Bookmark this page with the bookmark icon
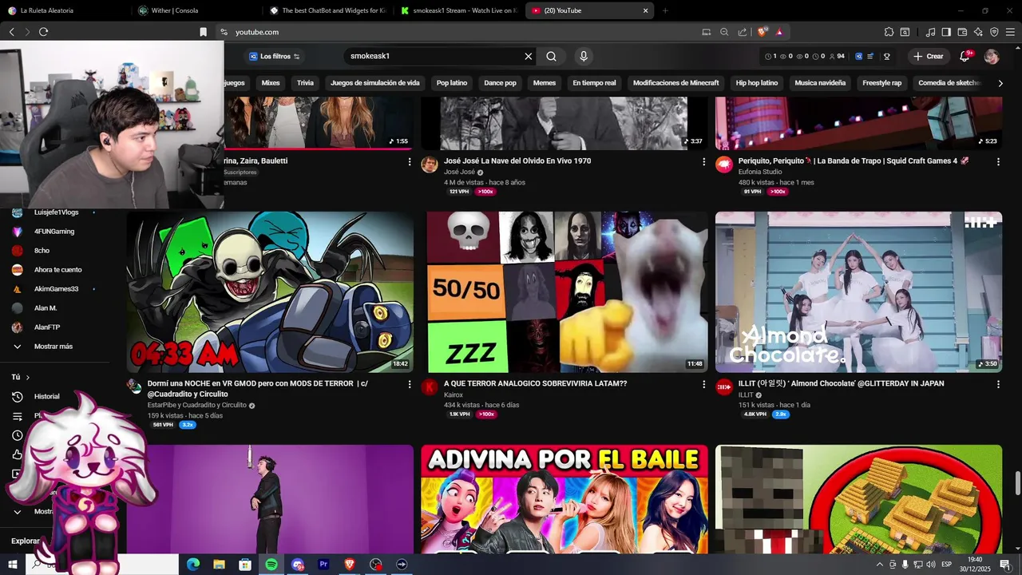Image resolution: width=1022 pixels, height=575 pixels. [x=203, y=32]
